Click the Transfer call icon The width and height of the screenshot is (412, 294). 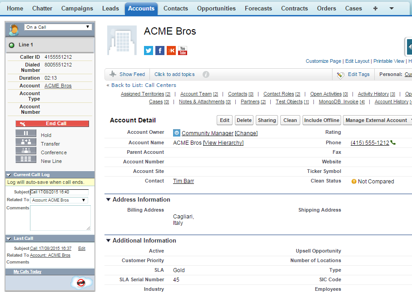point(26,142)
